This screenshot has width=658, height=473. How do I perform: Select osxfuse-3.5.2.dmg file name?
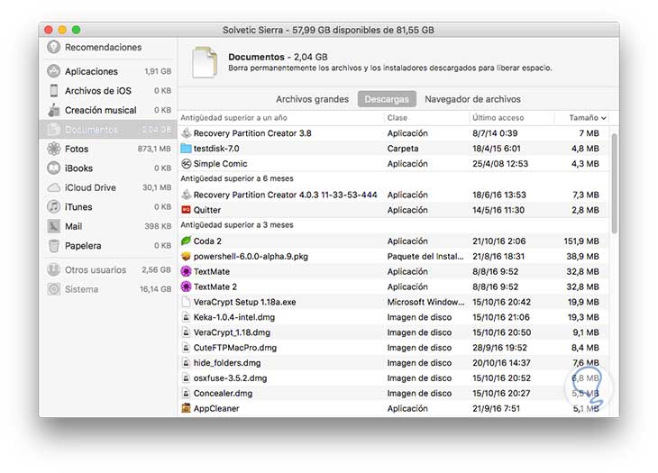coord(230,378)
